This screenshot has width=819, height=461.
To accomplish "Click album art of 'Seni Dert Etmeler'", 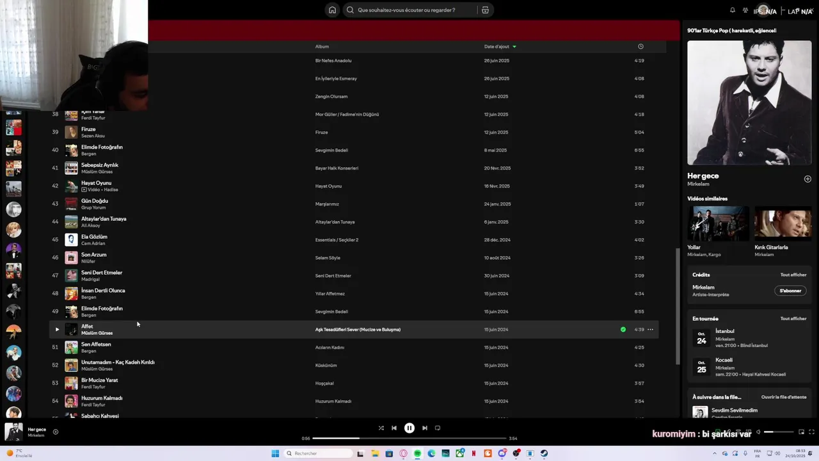I will point(71,276).
